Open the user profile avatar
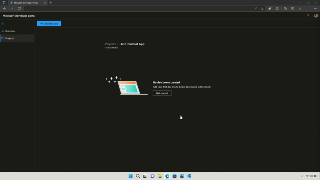Image resolution: width=320 pixels, height=180 pixels. 316,16
